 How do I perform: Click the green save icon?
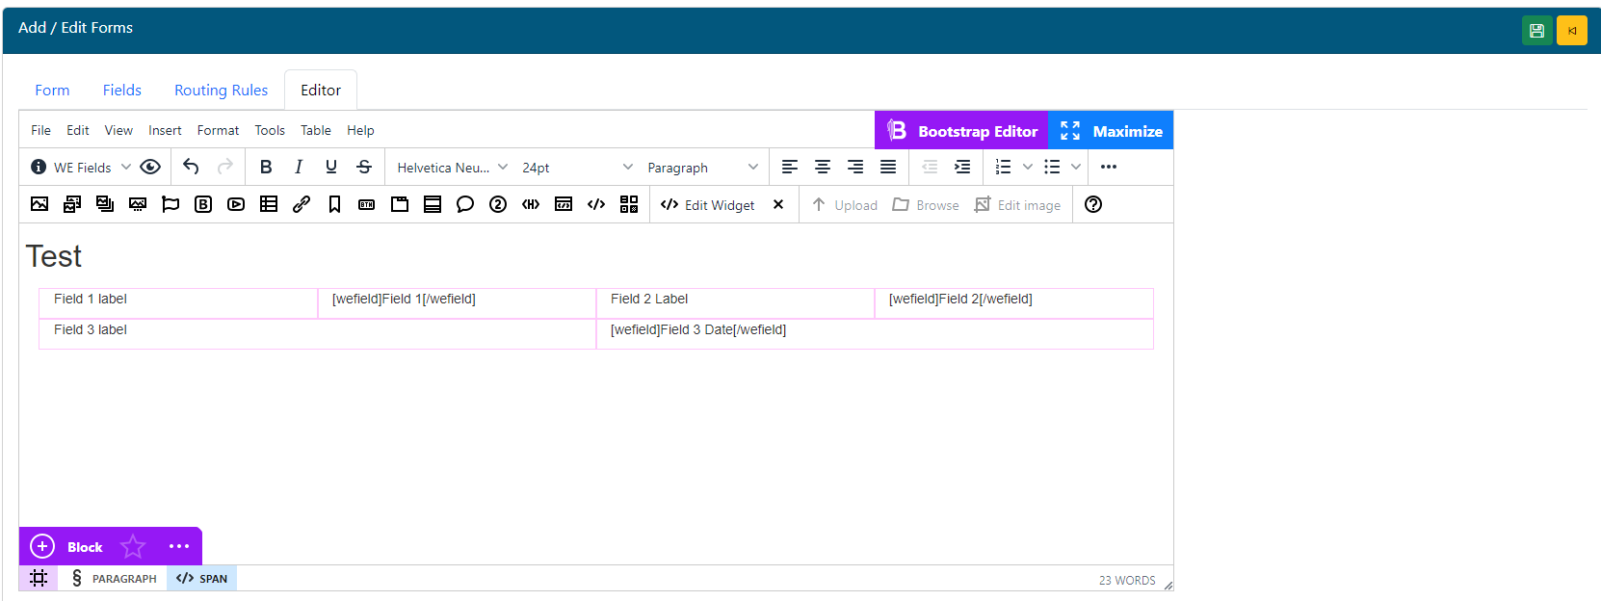pyautogui.click(x=1536, y=31)
